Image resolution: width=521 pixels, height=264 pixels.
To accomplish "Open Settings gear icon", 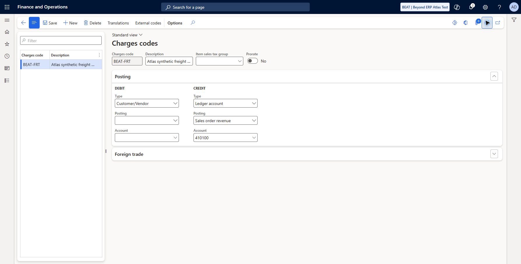I will coord(485,7).
